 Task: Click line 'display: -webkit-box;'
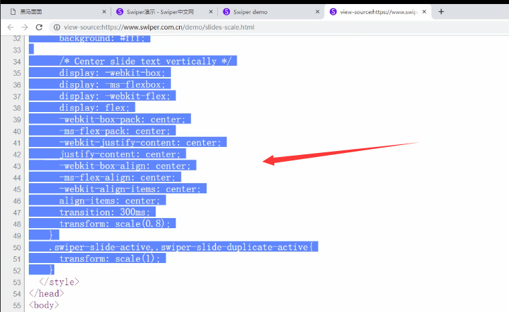point(112,72)
